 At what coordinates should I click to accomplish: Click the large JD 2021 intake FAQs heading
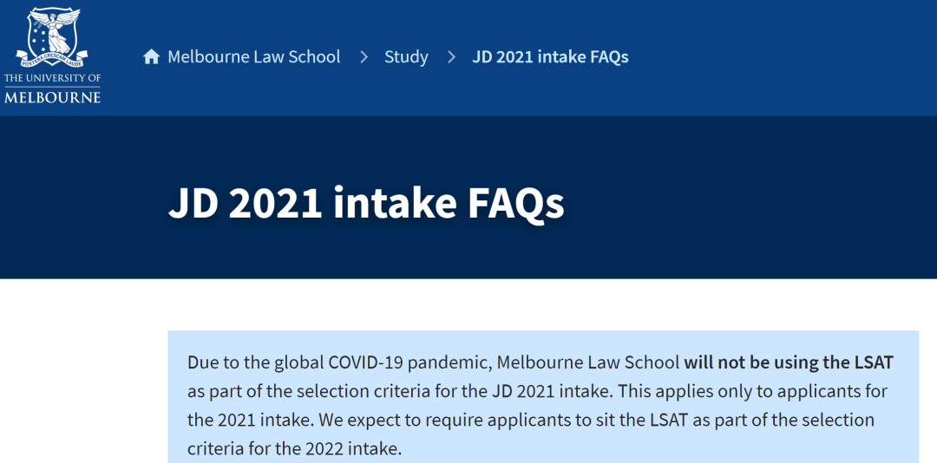point(366,204)
